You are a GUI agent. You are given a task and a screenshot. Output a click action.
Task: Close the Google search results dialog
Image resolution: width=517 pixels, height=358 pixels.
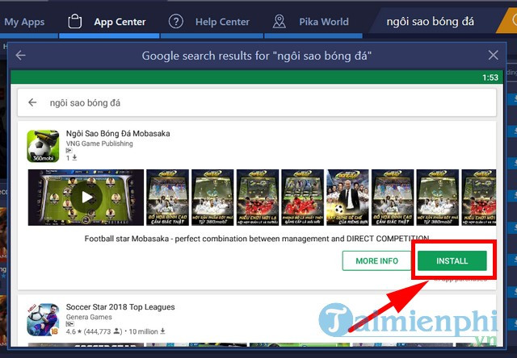(494, 56)
